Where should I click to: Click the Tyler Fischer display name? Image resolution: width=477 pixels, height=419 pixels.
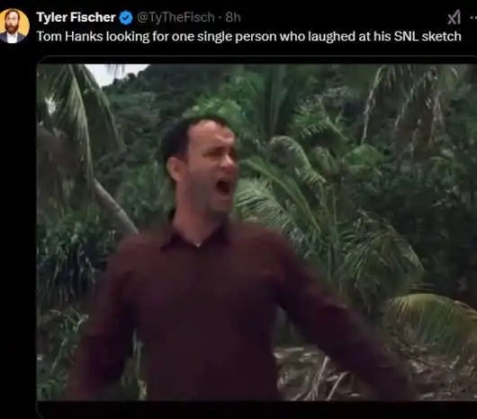click(x=76, y=17)
